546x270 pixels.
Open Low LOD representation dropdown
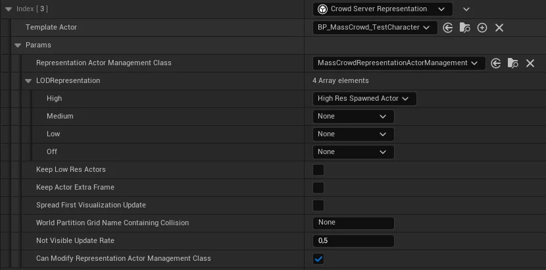tap(353, 134)
